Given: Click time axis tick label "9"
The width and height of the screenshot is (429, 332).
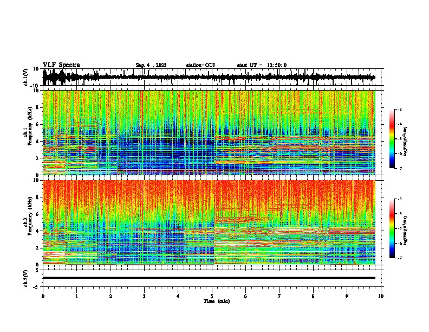Looking at the screenshot, I should click(347, 296).
